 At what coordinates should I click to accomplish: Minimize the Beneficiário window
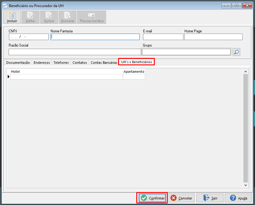[x=226, y=6]
